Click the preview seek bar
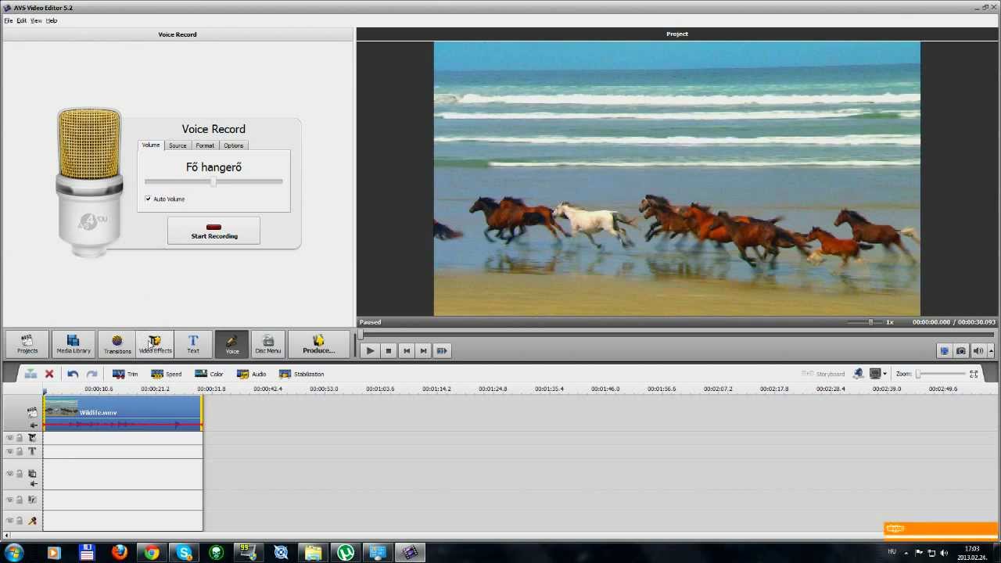The image size is (1001, 563). [x=677, y=335]
